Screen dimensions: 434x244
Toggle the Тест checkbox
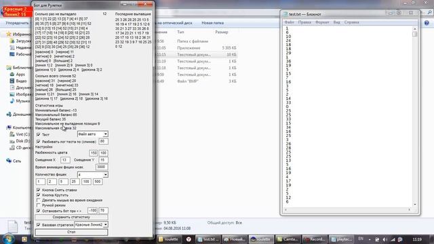click(39, 135)
